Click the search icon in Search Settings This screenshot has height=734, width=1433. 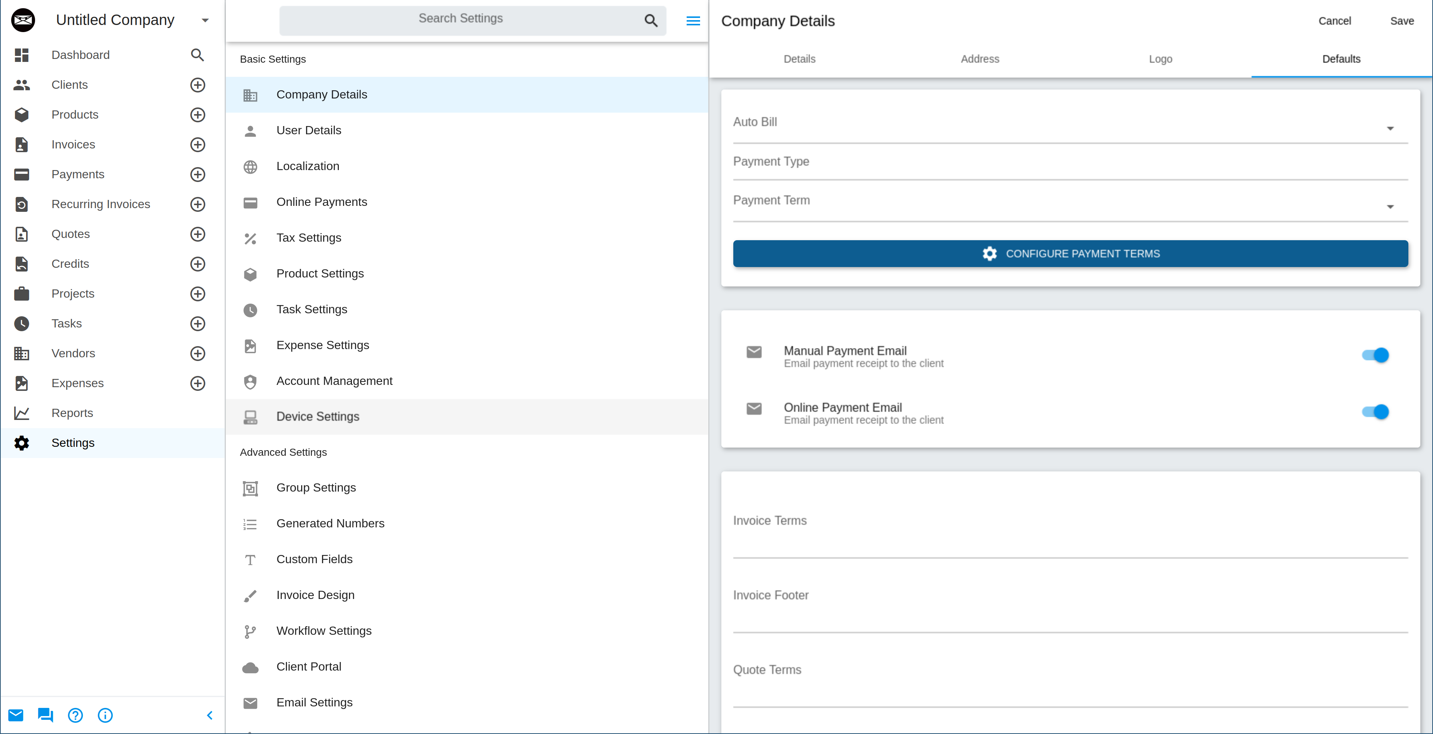coord(651,21)
